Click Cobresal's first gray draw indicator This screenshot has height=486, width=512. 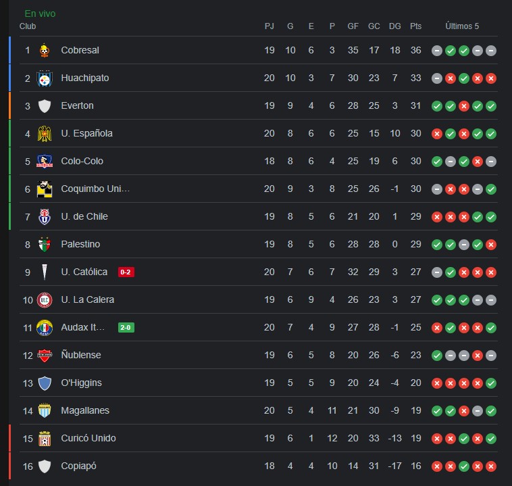point(437,51)
